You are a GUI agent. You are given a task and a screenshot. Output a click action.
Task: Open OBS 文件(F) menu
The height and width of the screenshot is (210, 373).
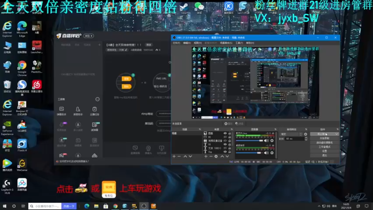pyautogui.click(x=176, y=43)
